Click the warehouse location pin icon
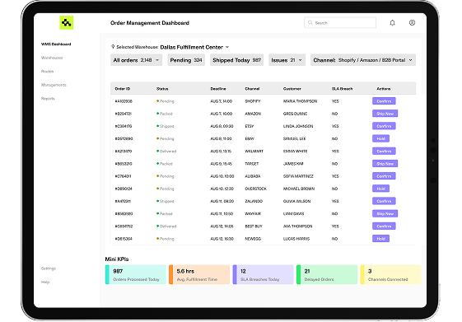The height and width of the screenshot is (322, 462). point(113,47)
